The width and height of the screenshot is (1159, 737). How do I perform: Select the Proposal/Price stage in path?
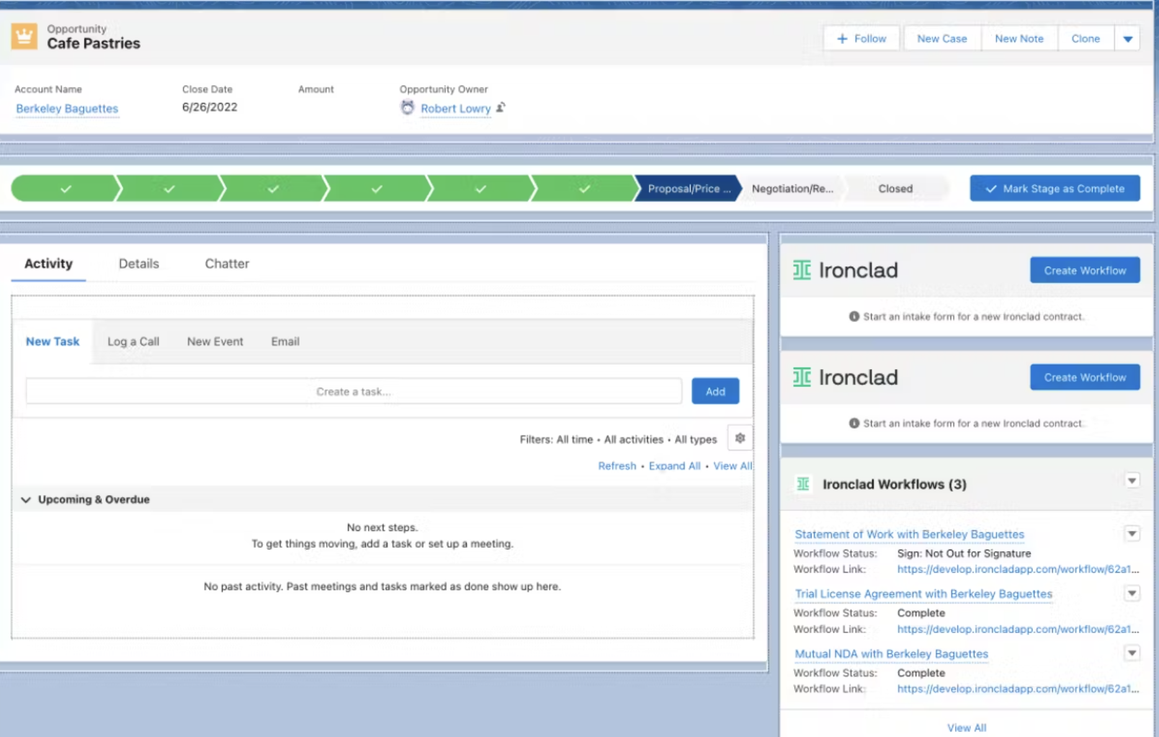pyautogui.click(x=689, y=189)
